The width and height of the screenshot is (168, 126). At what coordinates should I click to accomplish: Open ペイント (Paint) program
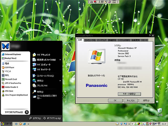pyautogui.click(x=6, y=71)
